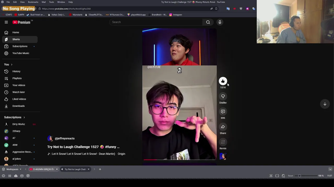
Task: Open the calendar panel icon in status bar
Action: click(x=28, y=176)
